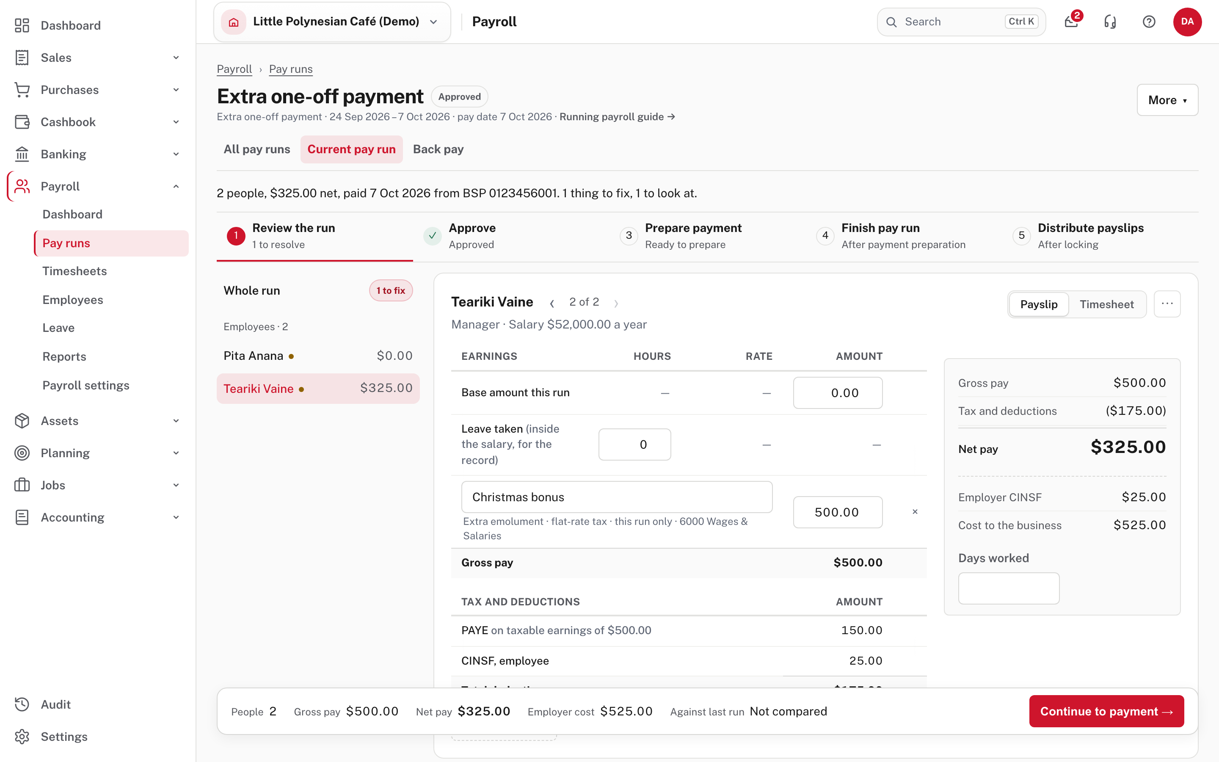Select employee Teariki Vaine
Image resolution: width=1219 pixels, height=762 pixels.
pyautogui.click(x=318, y=389)
